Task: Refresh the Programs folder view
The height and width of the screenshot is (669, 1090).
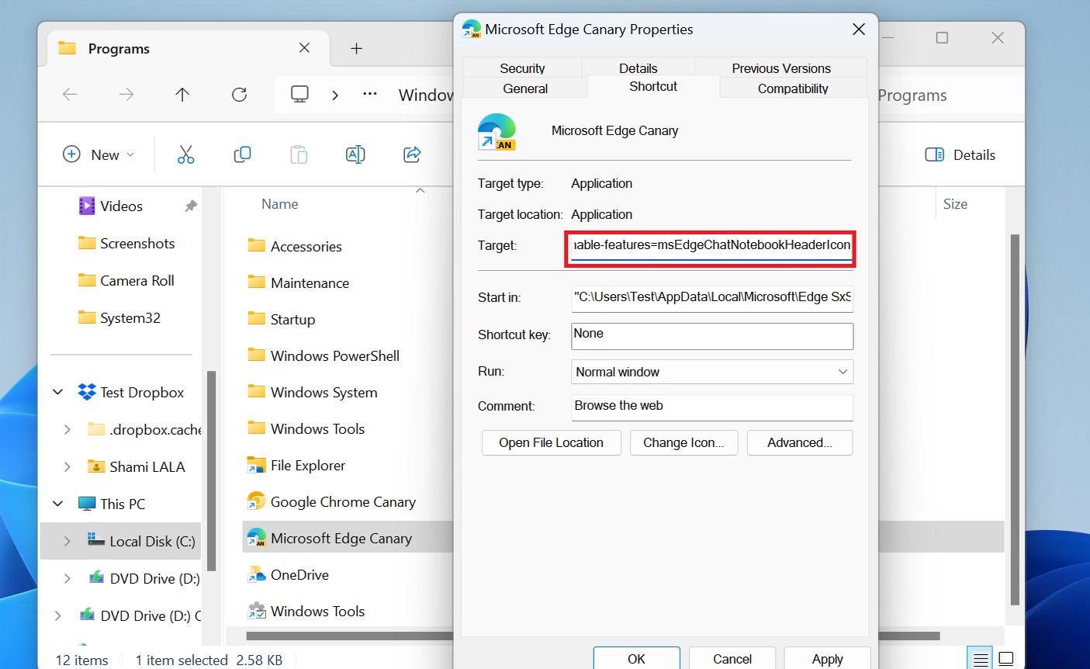Action: 238,95
